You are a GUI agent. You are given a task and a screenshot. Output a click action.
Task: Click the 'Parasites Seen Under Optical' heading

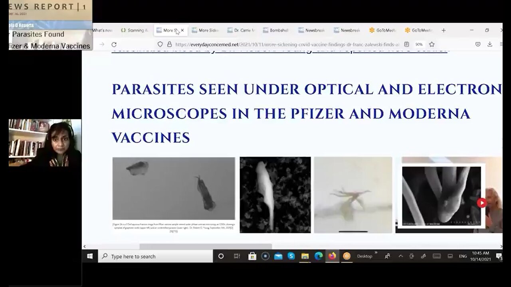point(306,114)
